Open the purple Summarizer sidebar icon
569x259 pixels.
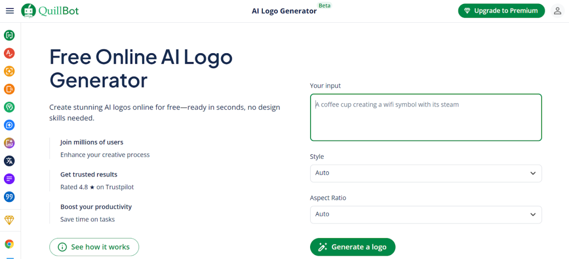pyautogui.click(x=9, y=179)
